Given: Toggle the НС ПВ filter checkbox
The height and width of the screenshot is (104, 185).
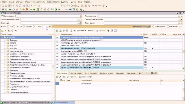Looking at the screenshot, I should [x=24, y=27].
